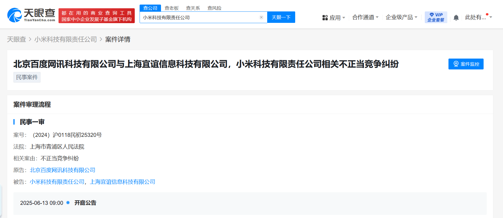This screenshot has height=218, width=503.
Task: Click the apps grid icon
Action: tap(325, 18)
